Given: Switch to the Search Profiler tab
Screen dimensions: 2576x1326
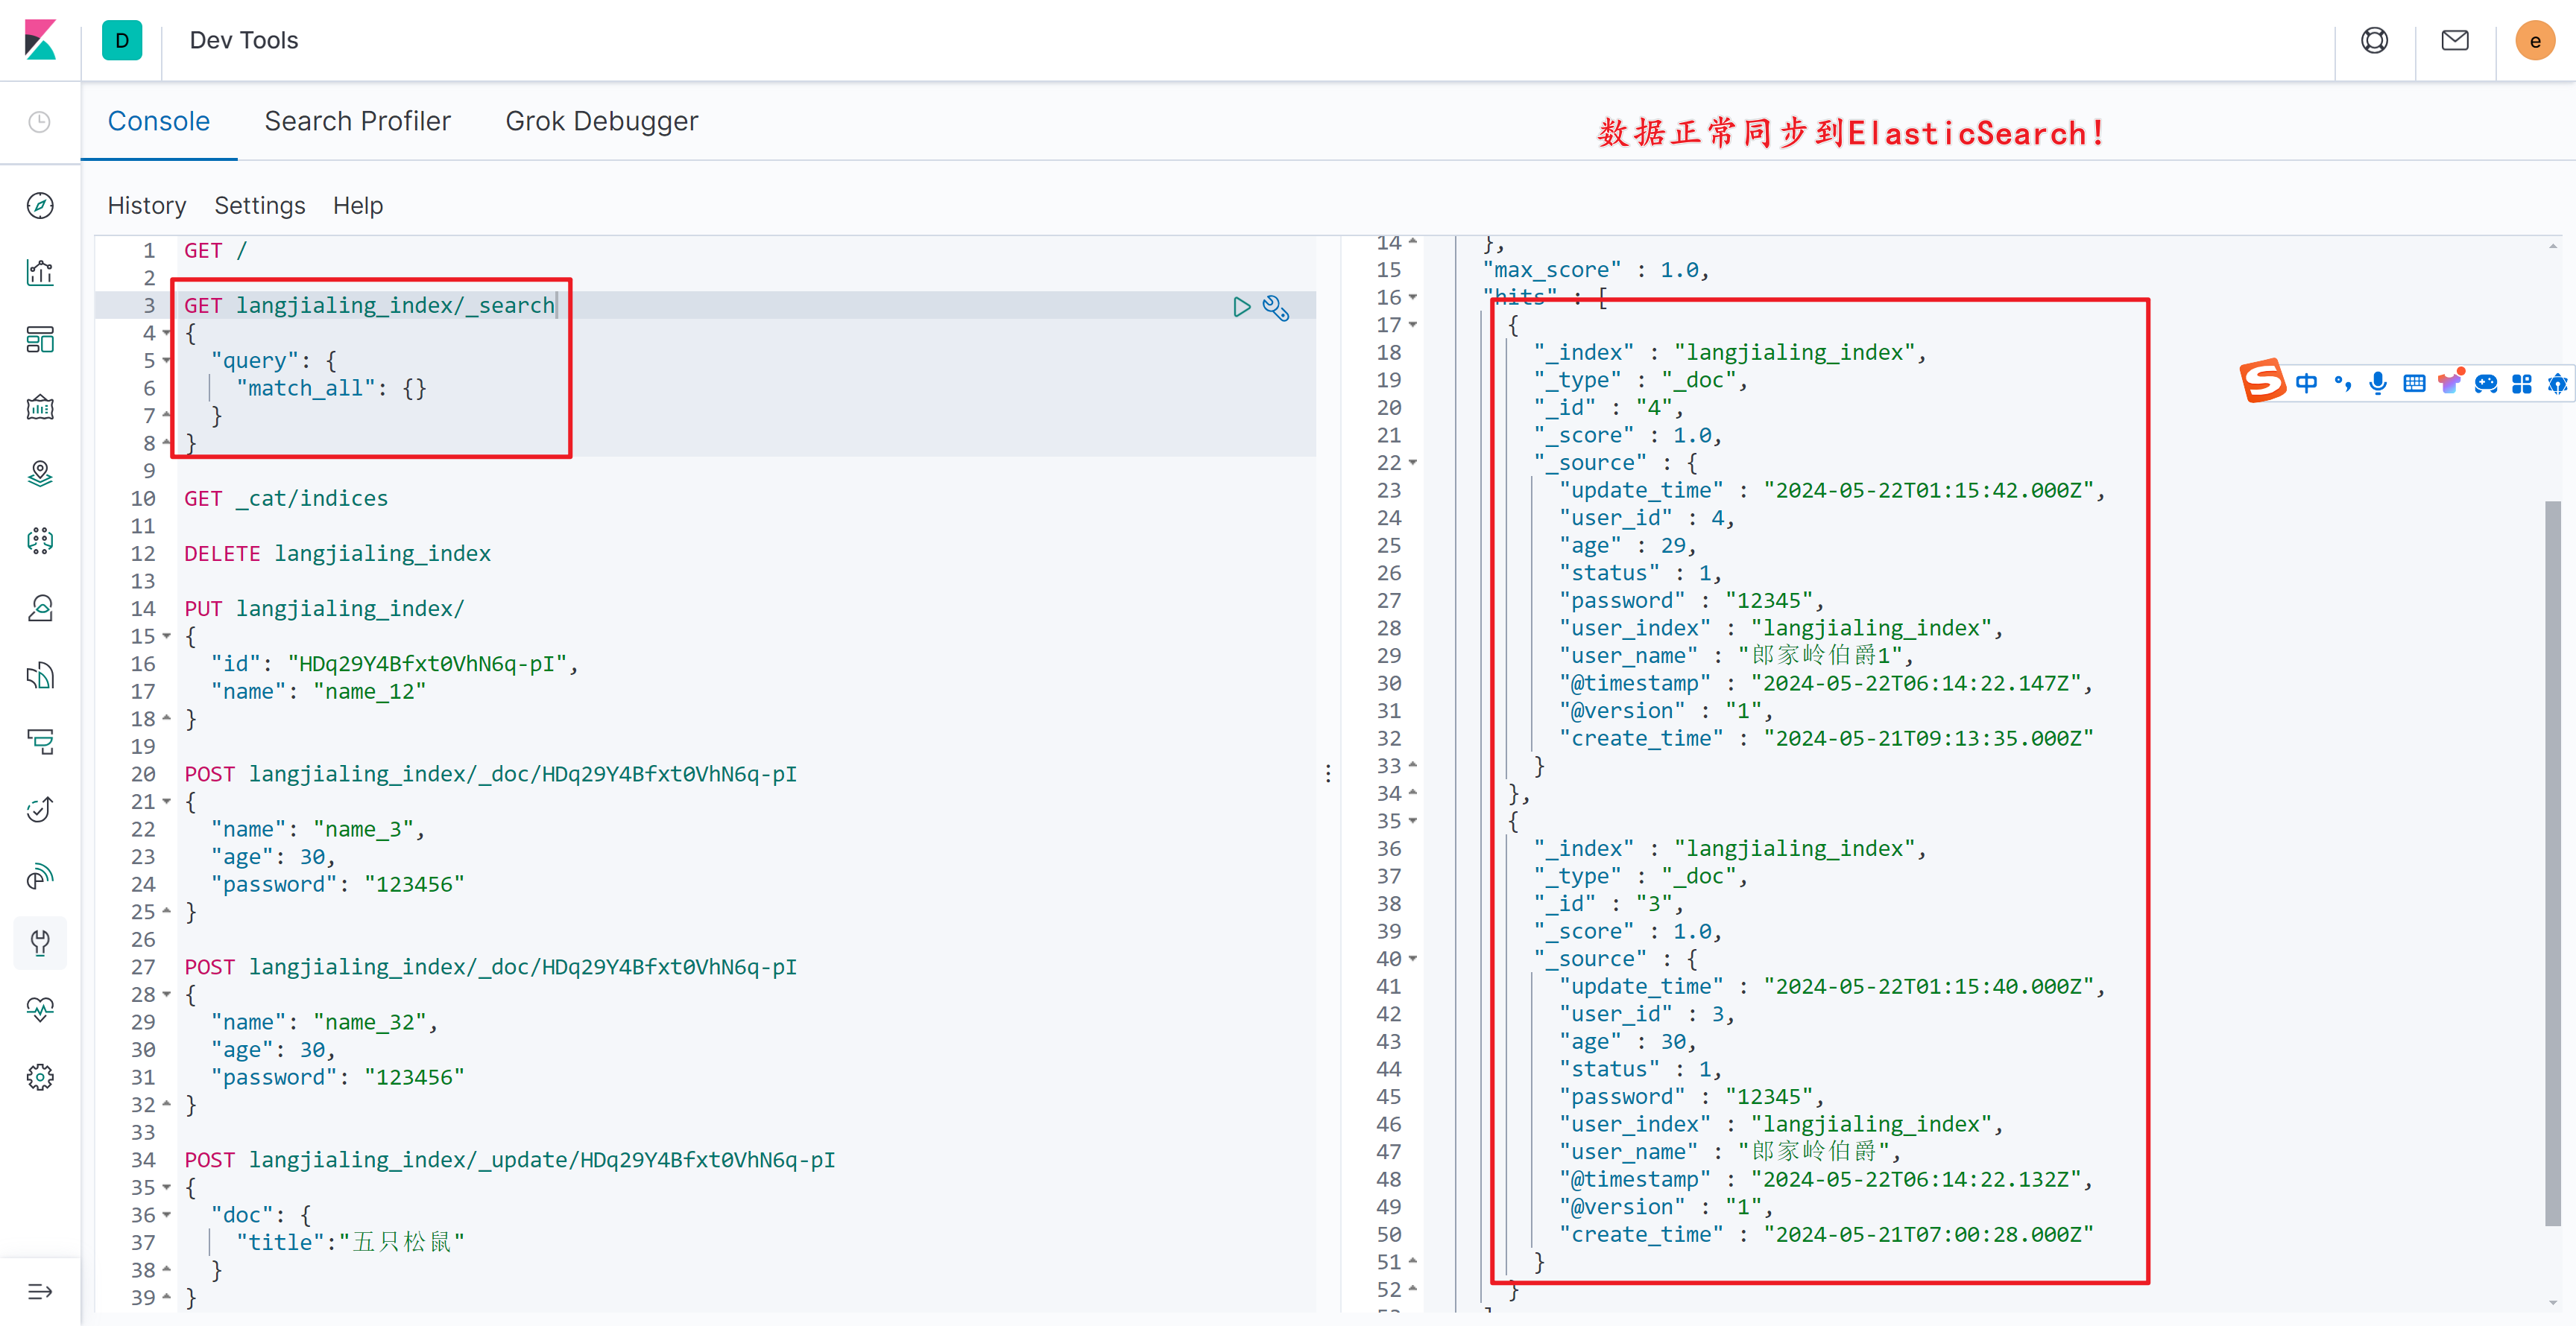Looking at the screenshot, I should coord(358,121).
